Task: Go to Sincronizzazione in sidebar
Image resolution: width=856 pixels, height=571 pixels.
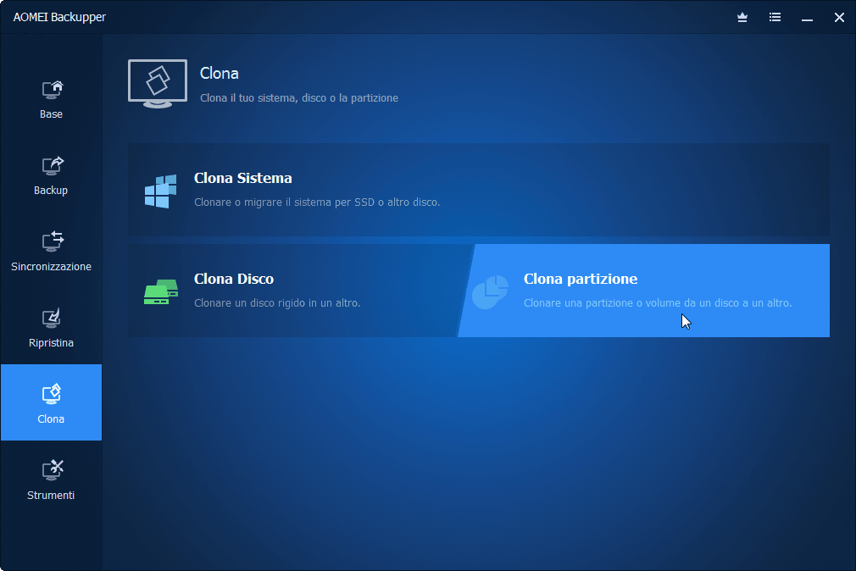Action: 52,252
